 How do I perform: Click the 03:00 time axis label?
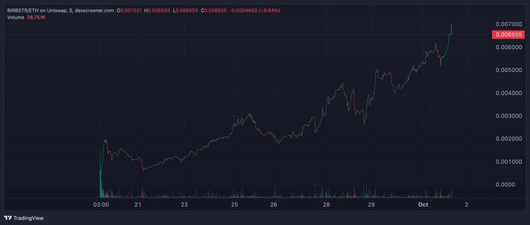pos(101,205)
